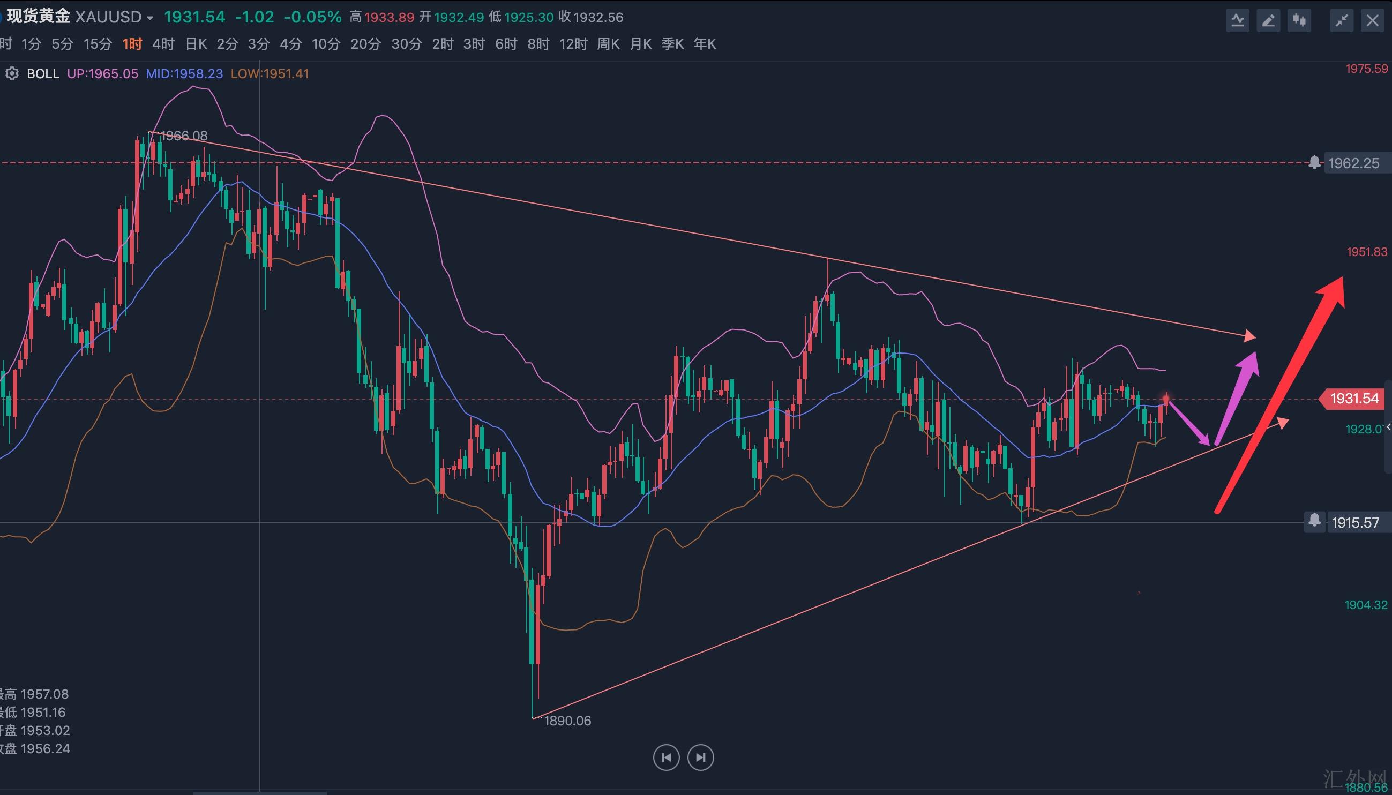Switch to the 4时 timeframe tab
The width and height of the screenshot is (1392, 795).
tap(163, 44)
